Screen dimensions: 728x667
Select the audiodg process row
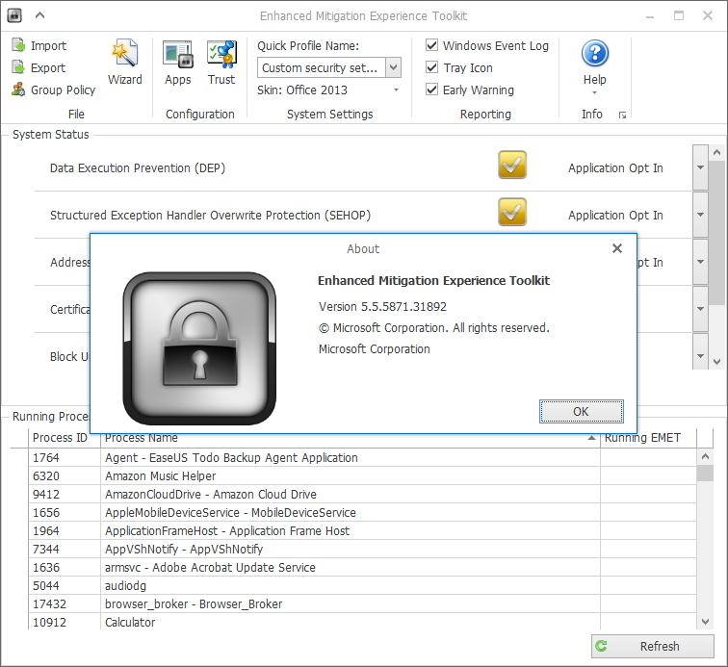(x=362, y=585)
